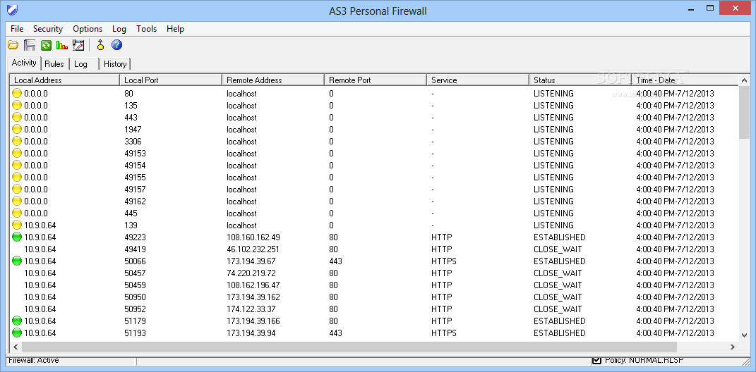The width and height of the screenshot is (756, 372).
Task: Click the green refresh toolbar icon
Action: point(46,46)
